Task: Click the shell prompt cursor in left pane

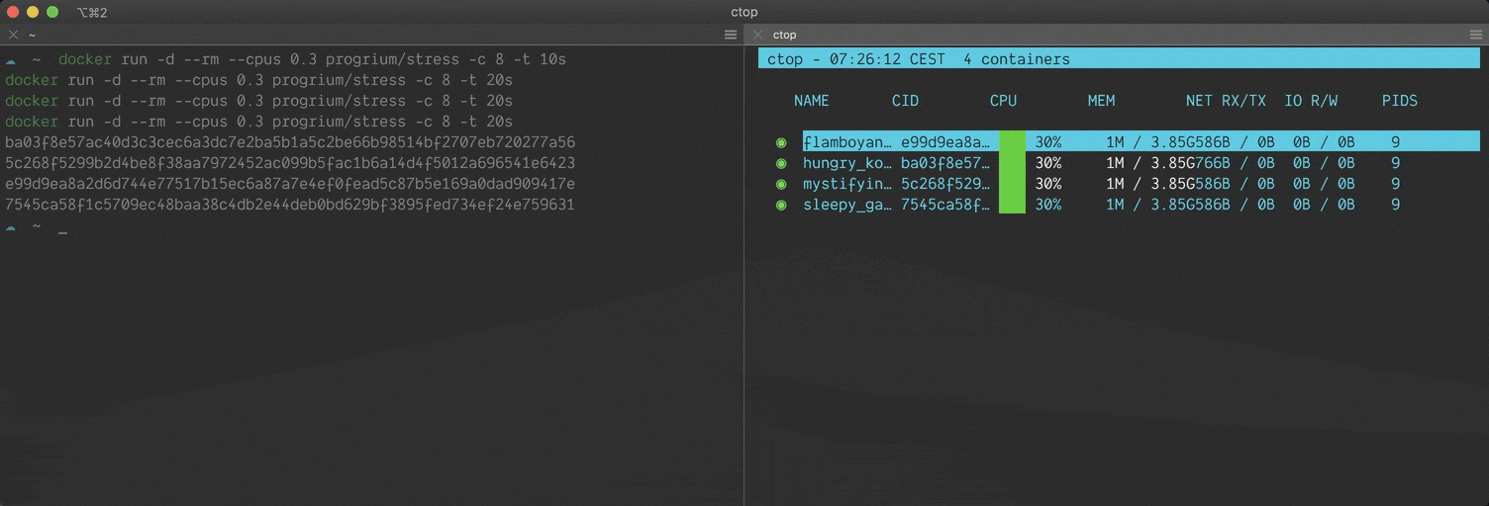Action: point(62,228)
